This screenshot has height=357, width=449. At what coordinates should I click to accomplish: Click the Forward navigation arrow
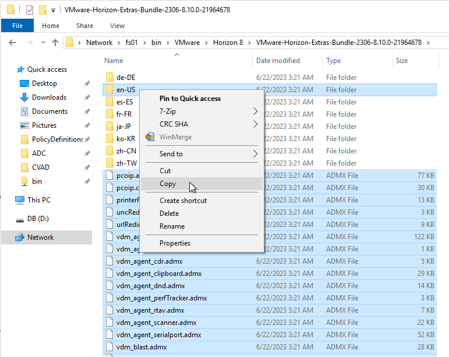coord(30,43)
